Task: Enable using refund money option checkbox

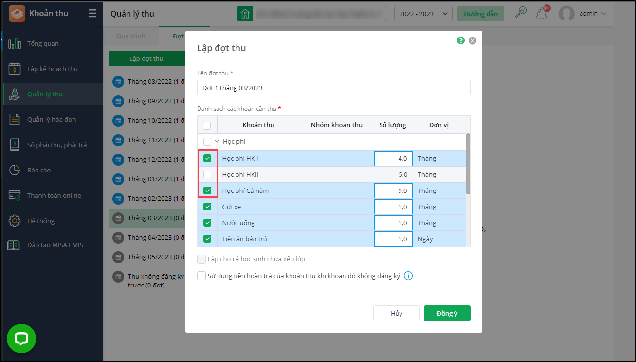Action: [x=201, y=276]
